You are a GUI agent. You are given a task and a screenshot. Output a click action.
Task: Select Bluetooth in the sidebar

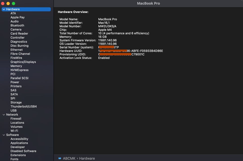point(17,26)
